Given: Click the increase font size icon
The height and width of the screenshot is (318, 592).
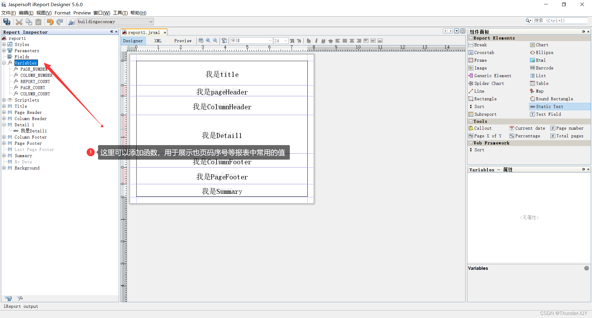Looking at the screenshot, I should (x=292, y=40).
